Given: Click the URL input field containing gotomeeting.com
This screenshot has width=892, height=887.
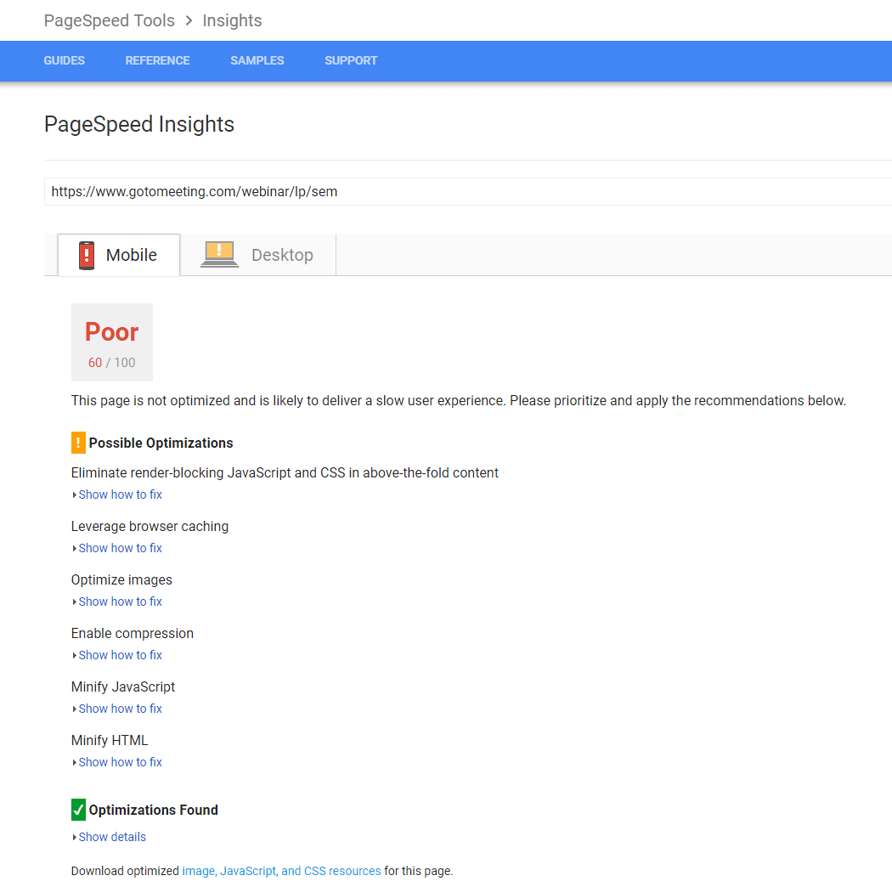Looking at the screenshot, I should 340,191.
